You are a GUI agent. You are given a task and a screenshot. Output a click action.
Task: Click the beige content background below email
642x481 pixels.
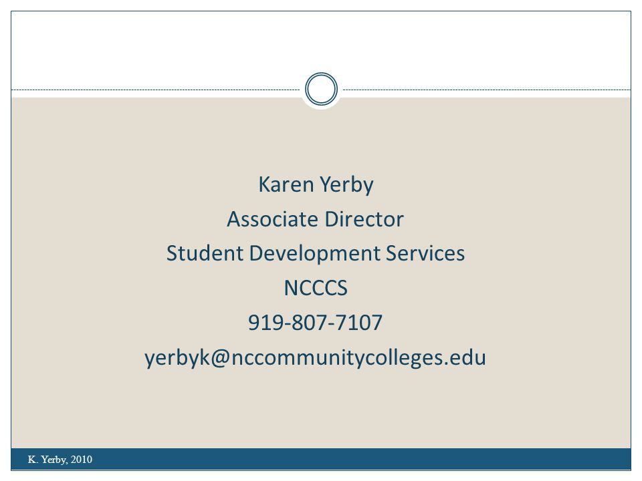coord(321,409)
